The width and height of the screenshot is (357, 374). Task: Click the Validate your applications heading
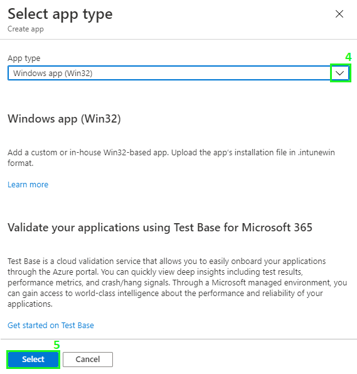(160, 228)
